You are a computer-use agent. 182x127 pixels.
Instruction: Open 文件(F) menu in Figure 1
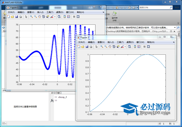tap(11, 12)
